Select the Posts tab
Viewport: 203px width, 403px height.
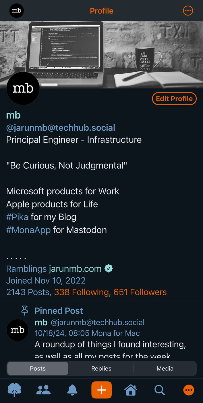[x=38, y=368]
